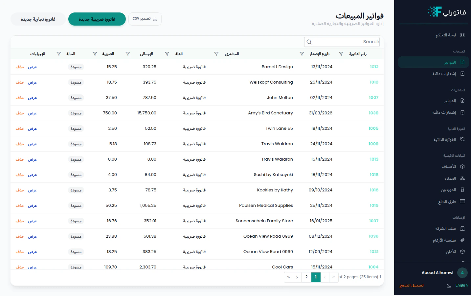Click the payment methods (طرق الدفع) card icon
471x296 pixels.
tap(462, 202)
